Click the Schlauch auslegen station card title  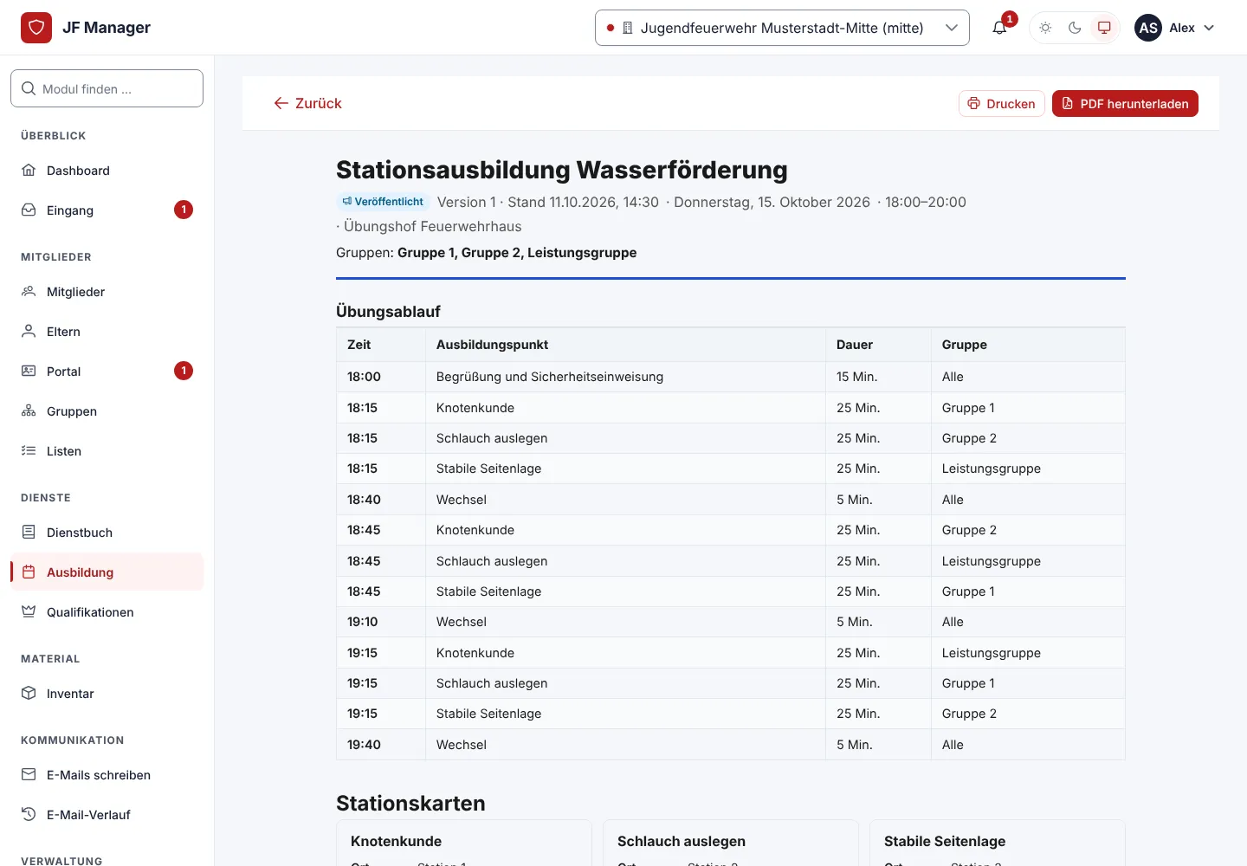pos(682,841)
